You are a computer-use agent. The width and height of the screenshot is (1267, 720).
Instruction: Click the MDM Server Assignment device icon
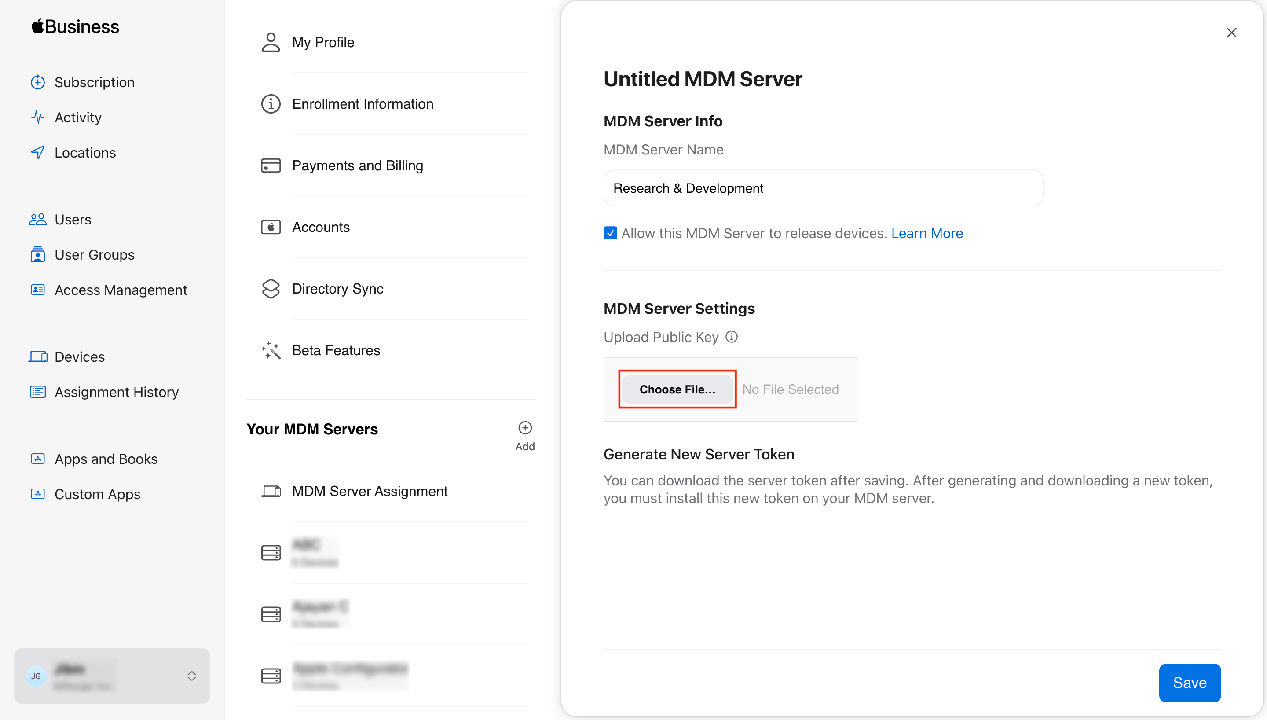click(x=271, y=491)
